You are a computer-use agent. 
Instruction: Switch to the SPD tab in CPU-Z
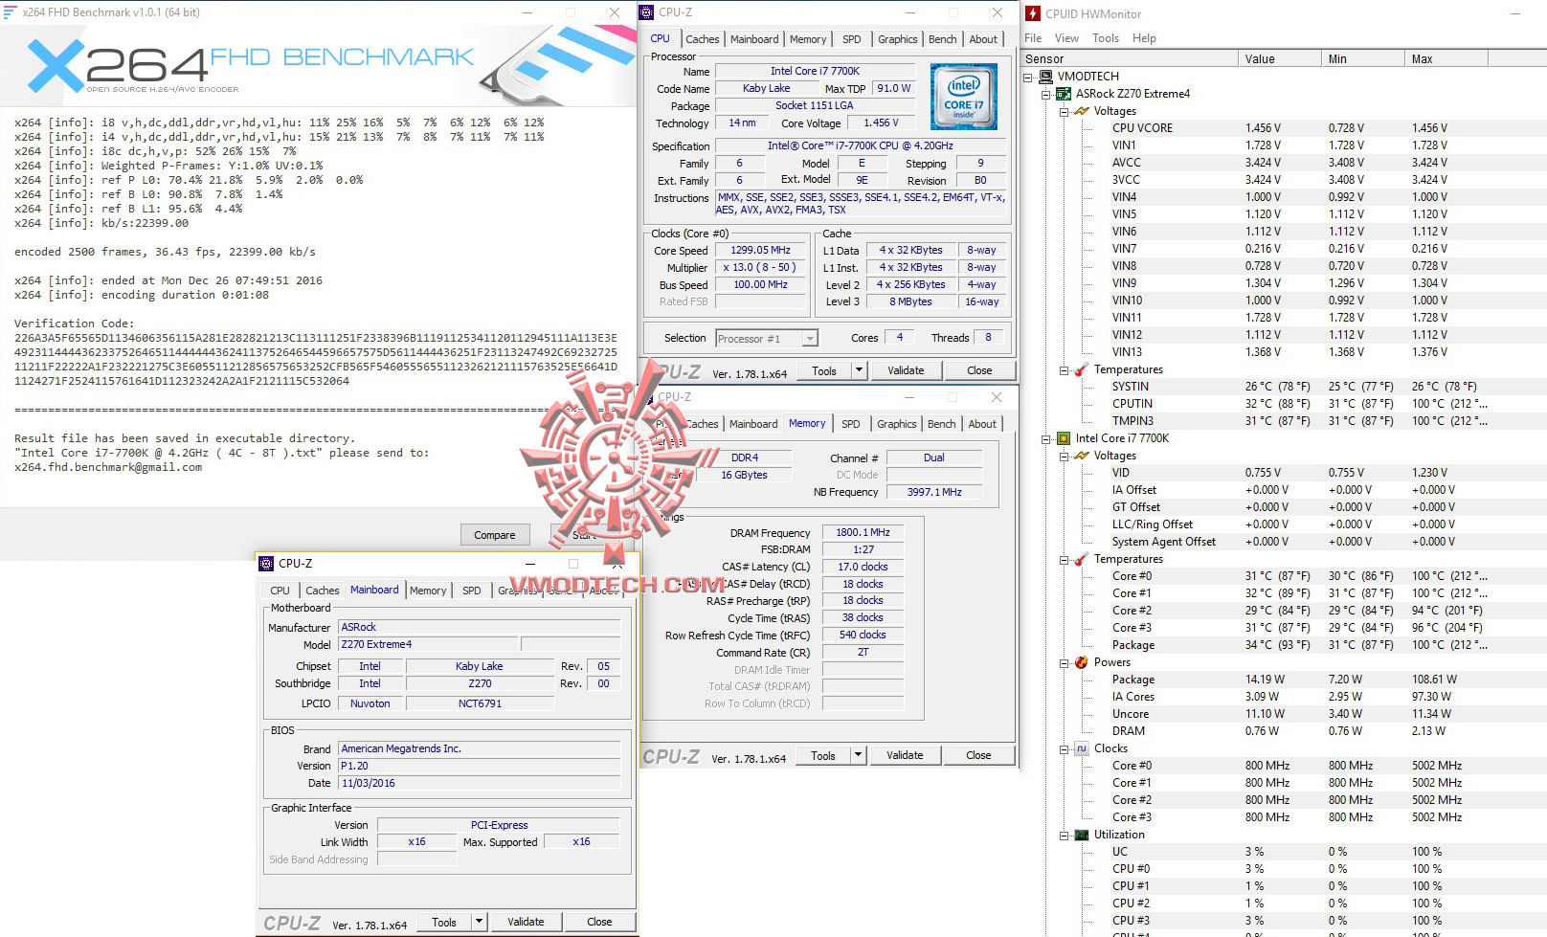(x=851, y=39)
